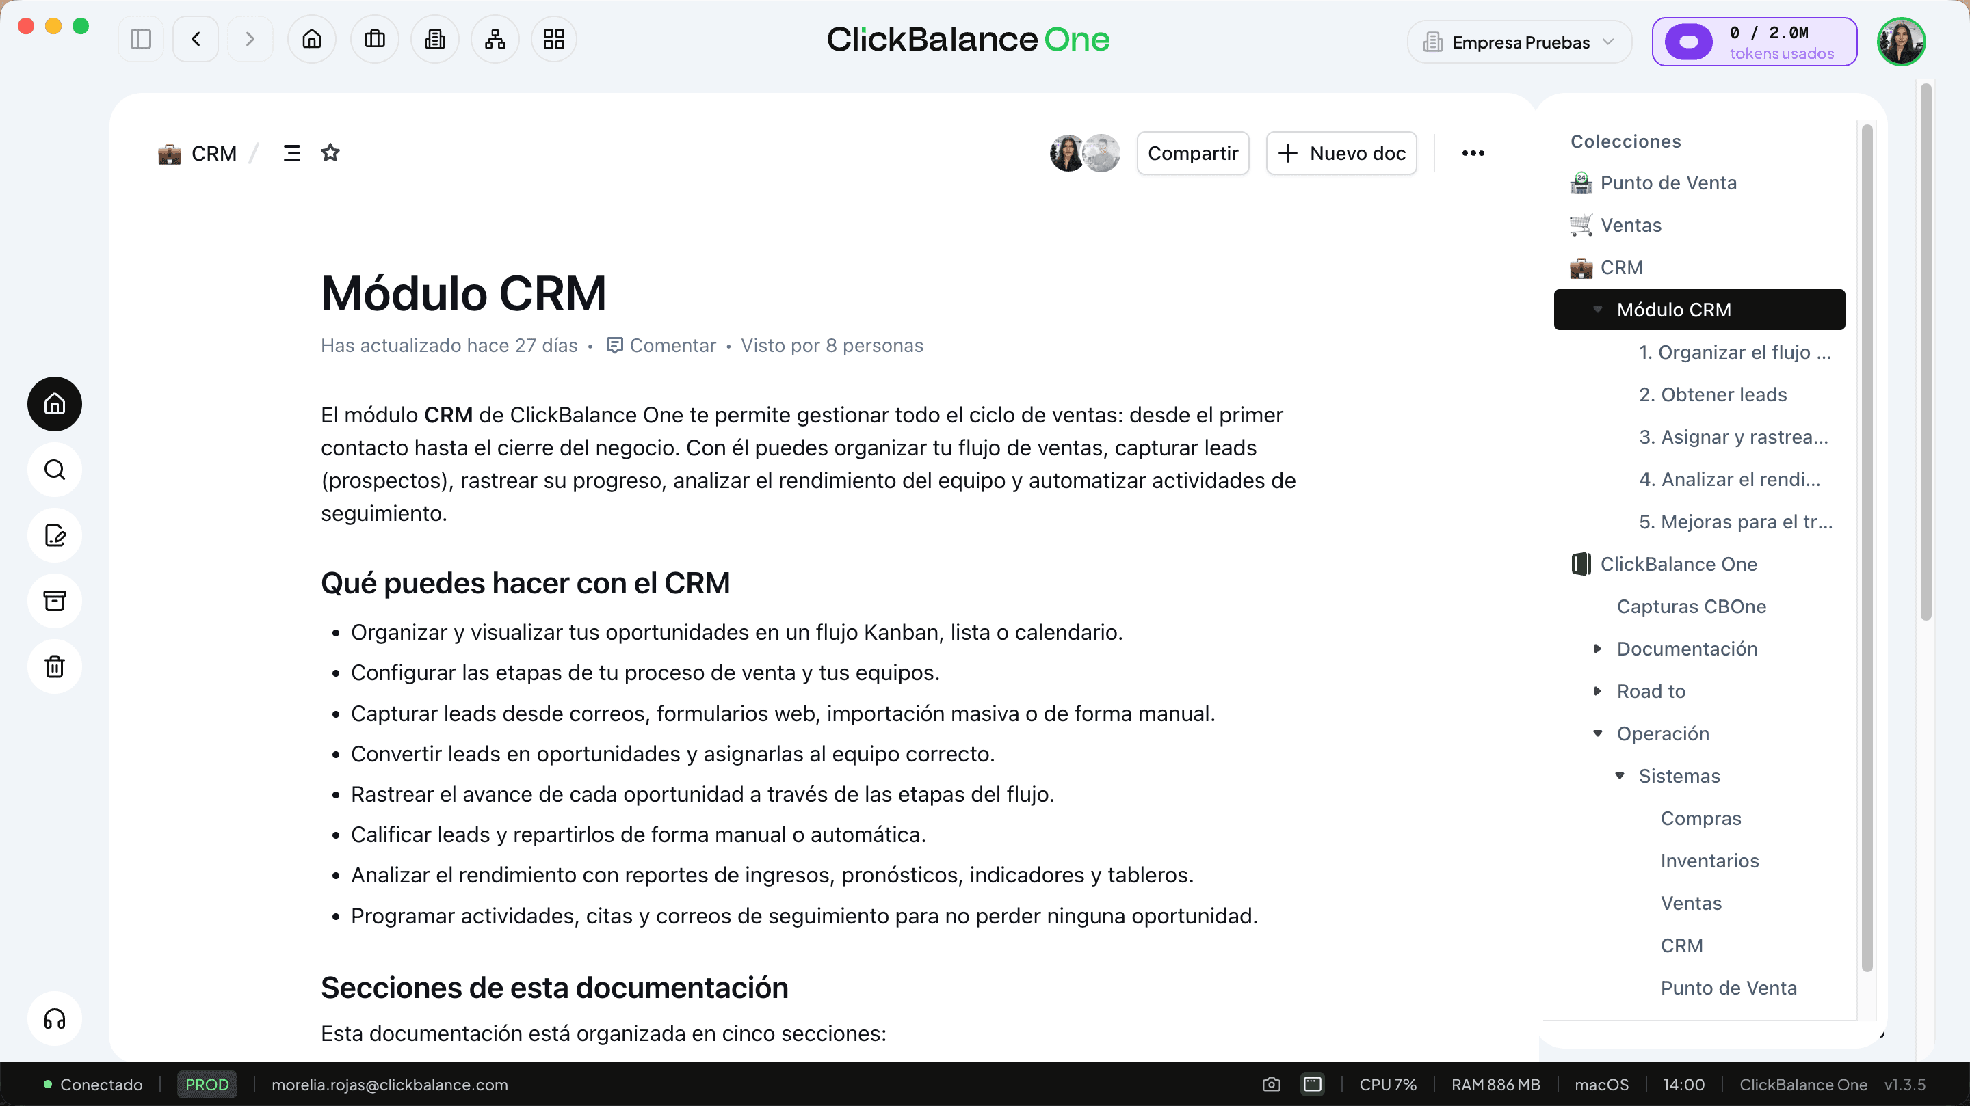This screenshot has height=1106, width=1970.
Task: Toggle the sidebar panel icon in top bar
Action: [141, 39]
